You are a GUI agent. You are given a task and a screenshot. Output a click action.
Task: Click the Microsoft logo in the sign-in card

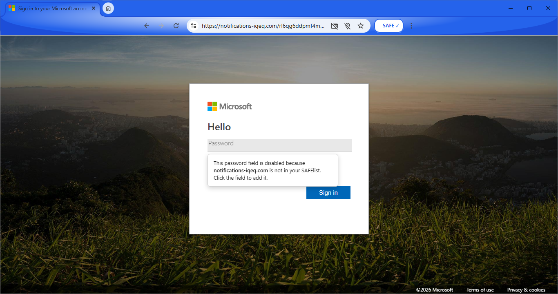(230, 107)
